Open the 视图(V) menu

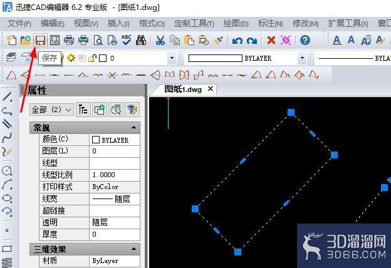[86, 24]
